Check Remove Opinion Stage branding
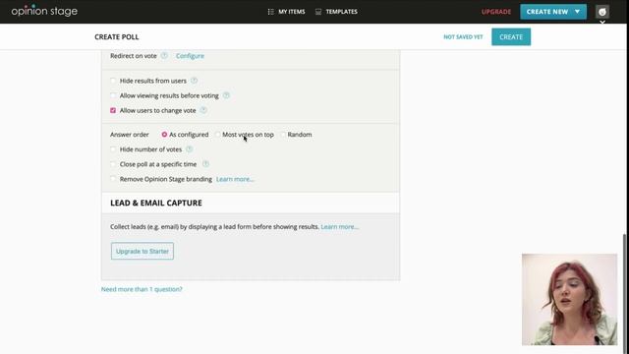This screenshot has height=354, width=629. tap(113, 179)
